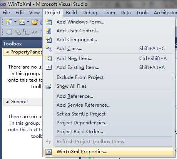This screenshot has height=159, width=177.
Task: Click the Show All Files menu icon
Action: click(x=48, y=86)
